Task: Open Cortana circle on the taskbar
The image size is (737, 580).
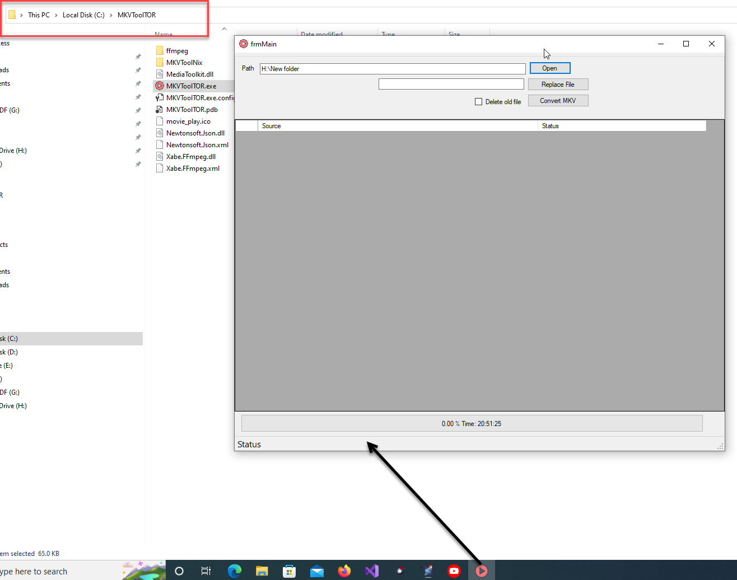Action: [x=179, y=571]
